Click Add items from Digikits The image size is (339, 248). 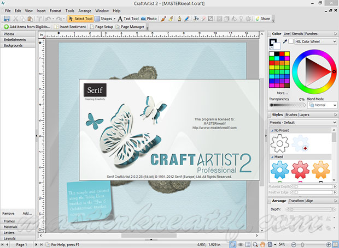tap(27, 27)
